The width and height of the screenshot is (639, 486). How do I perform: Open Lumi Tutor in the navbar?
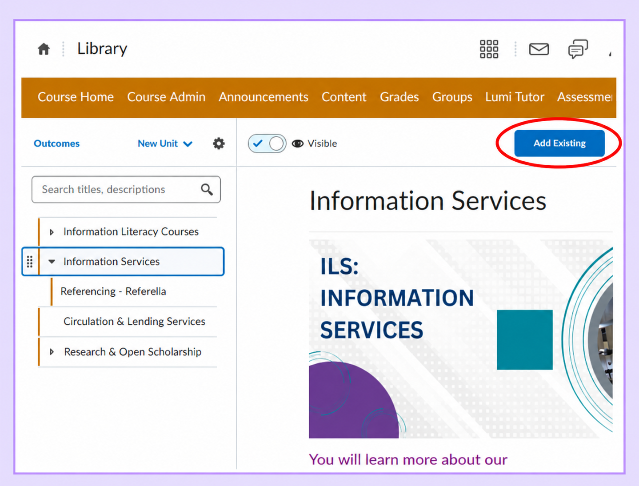point(515,97)
